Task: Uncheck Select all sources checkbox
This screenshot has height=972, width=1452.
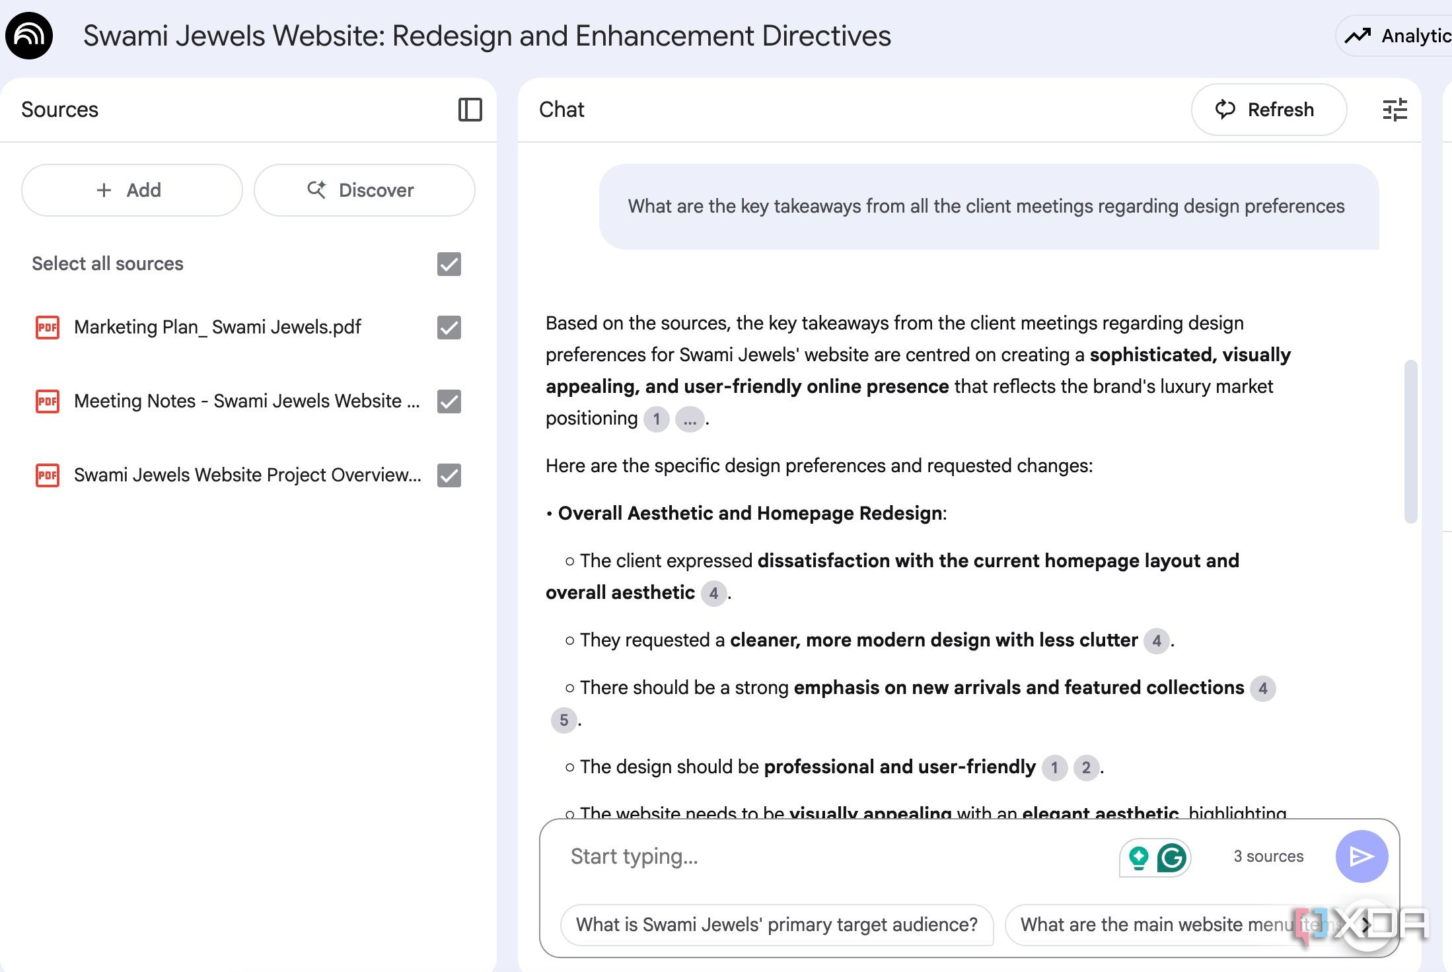Action: (x=449, y=264)
